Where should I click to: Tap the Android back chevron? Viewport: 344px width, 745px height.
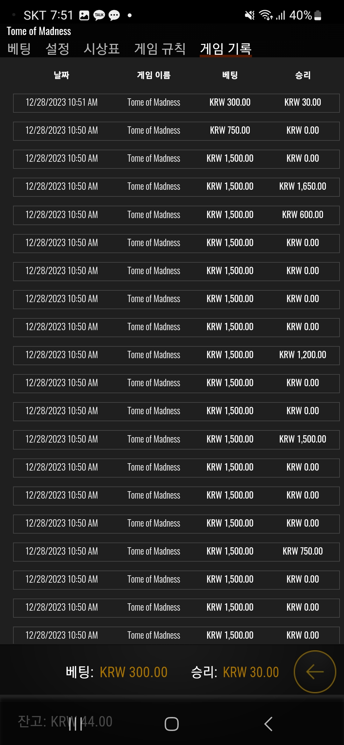point(268,724)
